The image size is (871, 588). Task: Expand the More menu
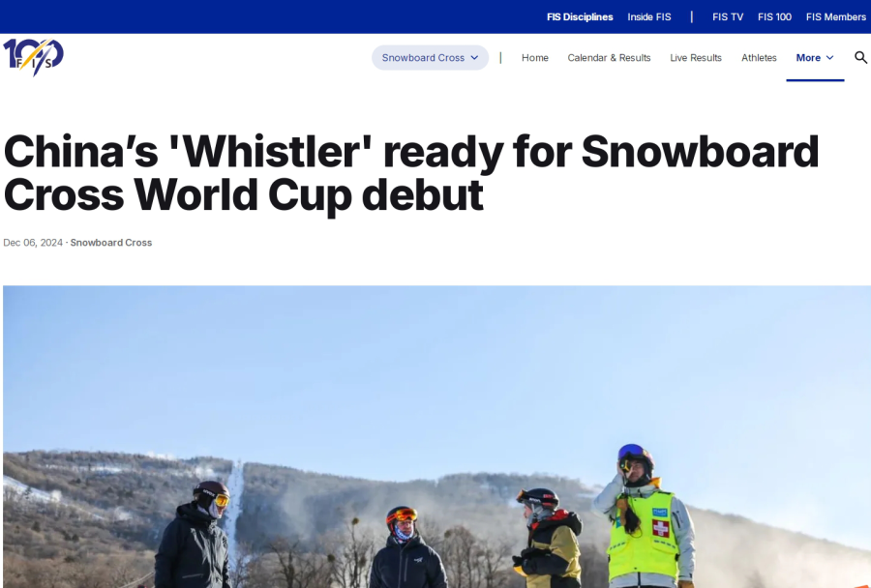[x=815, y=58]
